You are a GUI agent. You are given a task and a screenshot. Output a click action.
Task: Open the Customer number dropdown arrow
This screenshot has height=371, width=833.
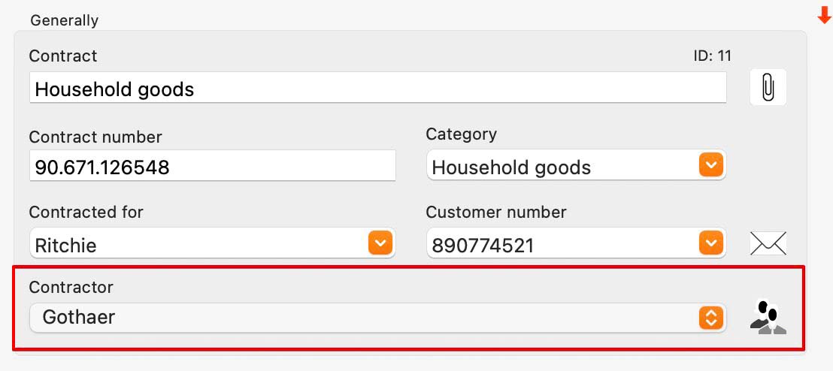click(x=710, y=243)
